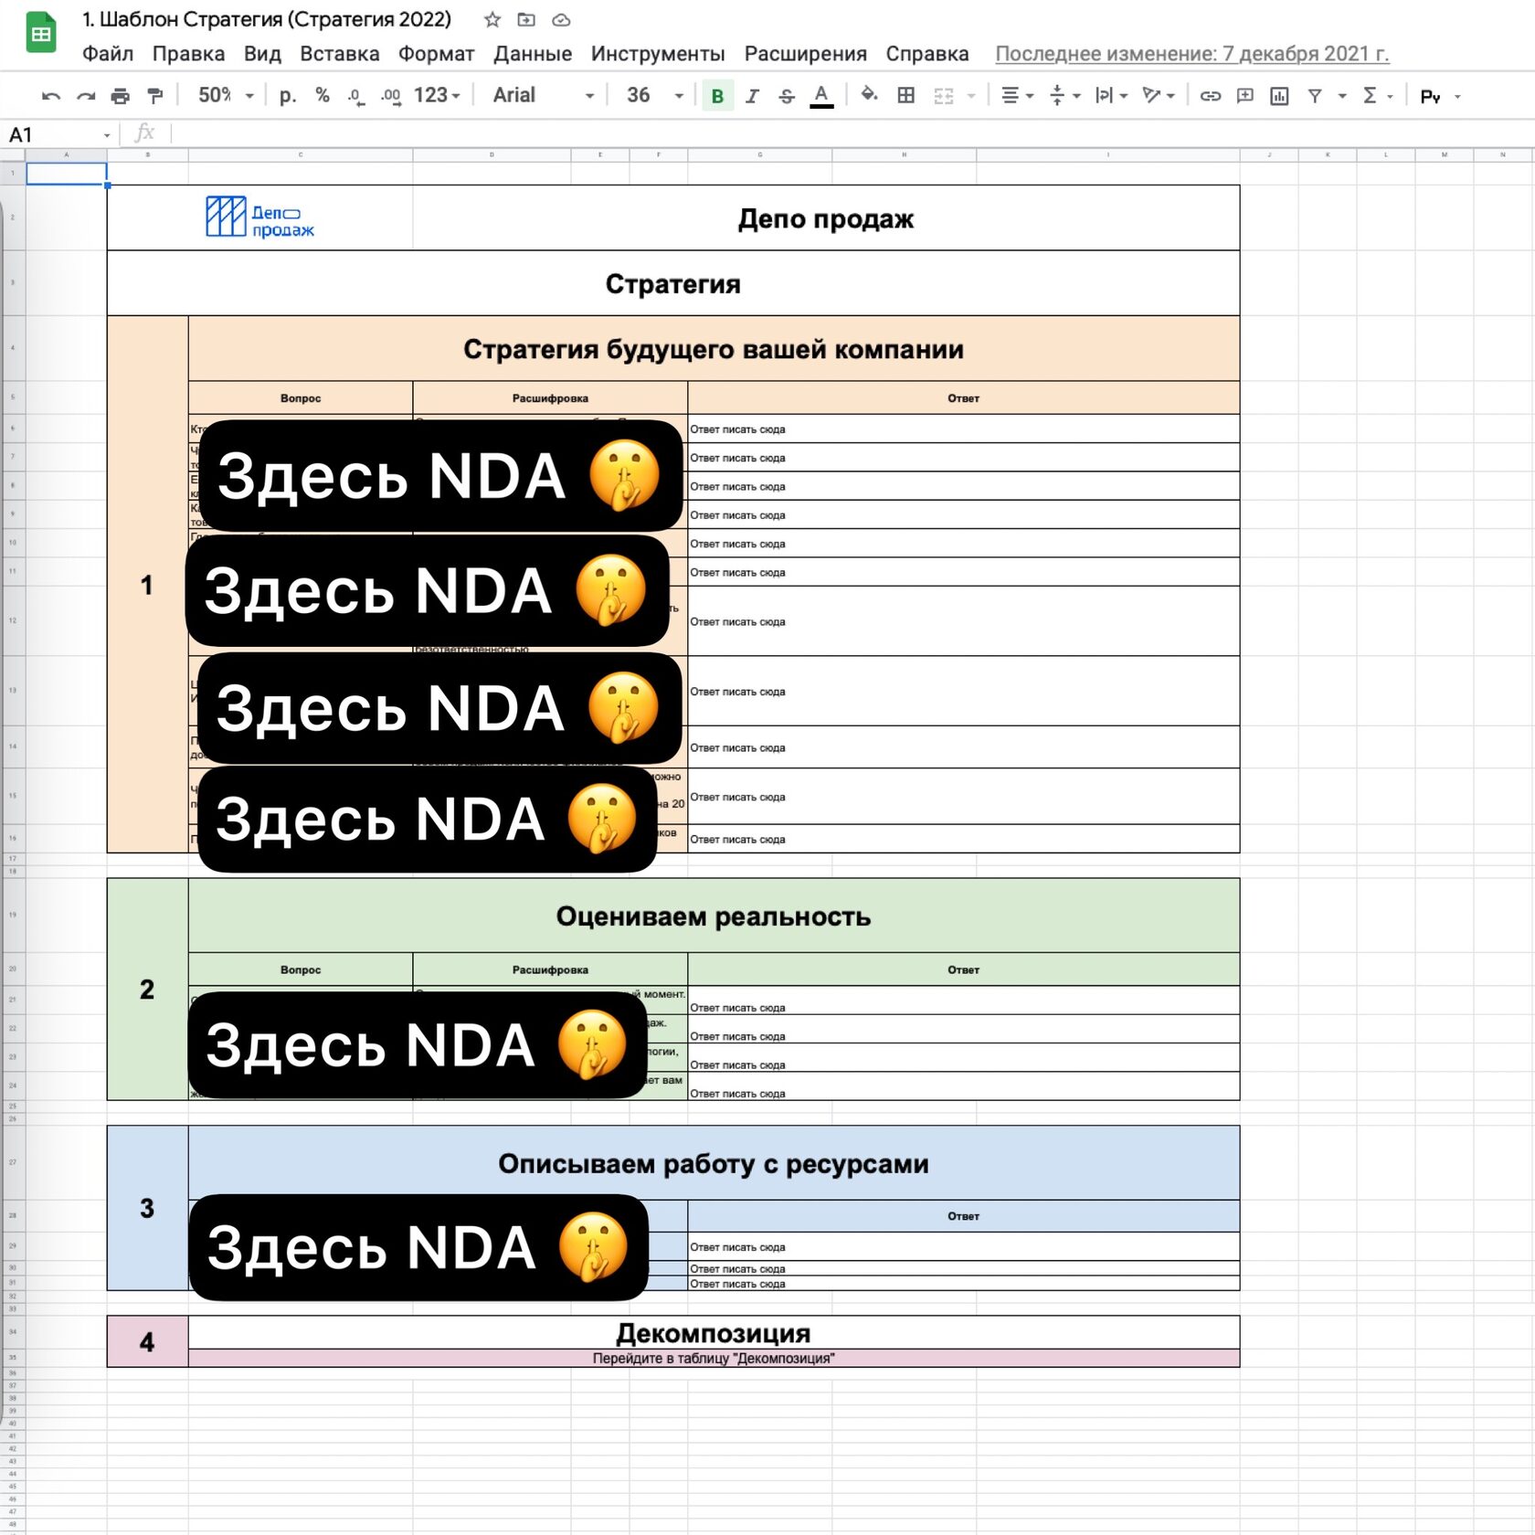
Task: Select the "Стратегия" heading cell
Action: [x=673, y=283]
